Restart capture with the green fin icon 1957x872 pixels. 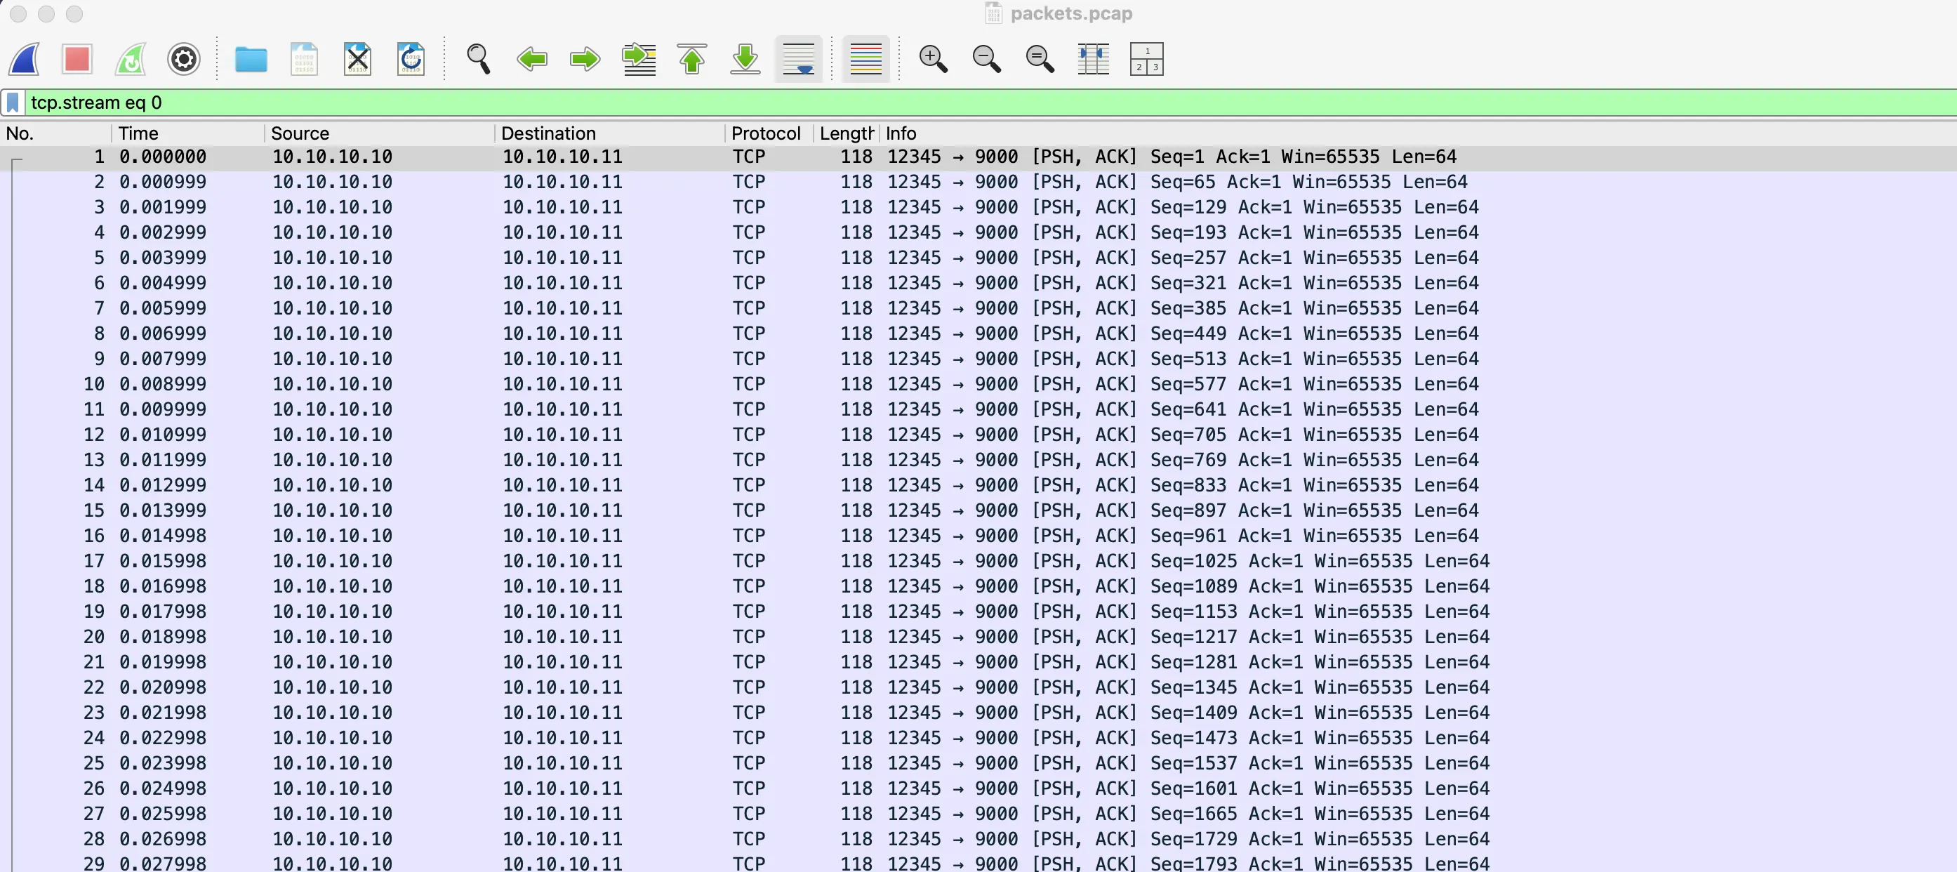tap(130, 59)
